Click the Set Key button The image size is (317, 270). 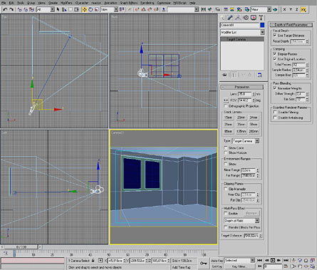(217, 266)
